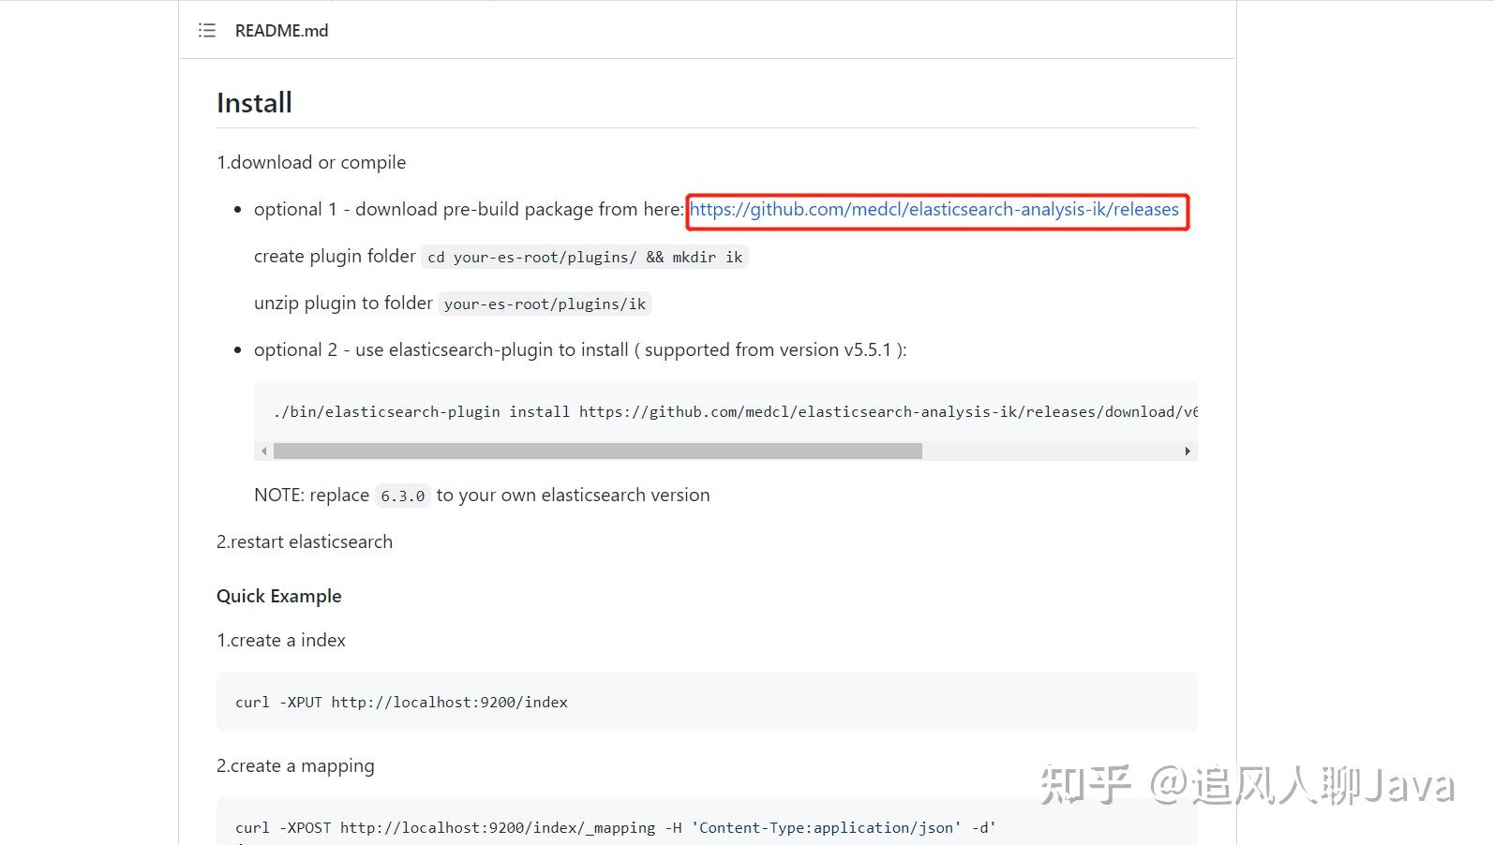Click the curl -XPUT index command block

point(707,702)
